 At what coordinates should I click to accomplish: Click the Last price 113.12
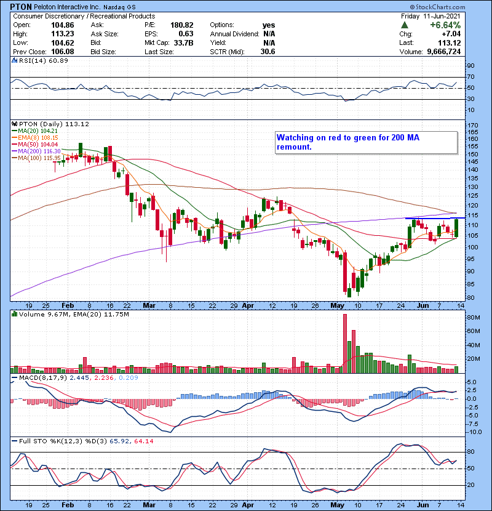(x=449, y=43)
